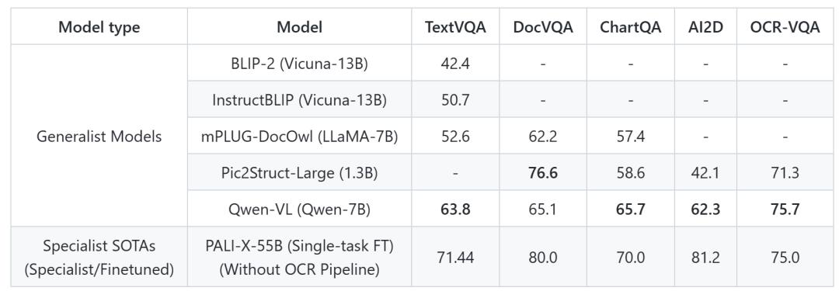839x291 pixels.
Task: Click the ChartQA column header
Action: click(x=630, y=26)
